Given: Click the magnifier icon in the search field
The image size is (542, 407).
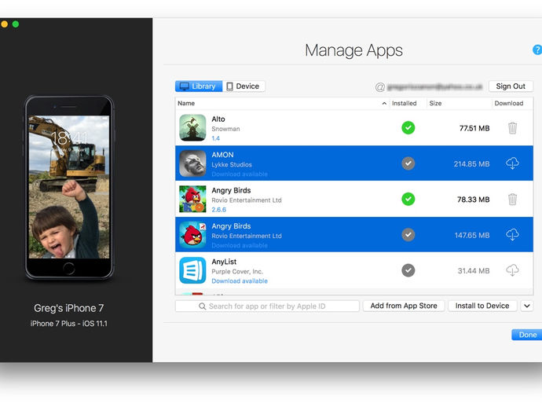Looking at the screenshot, I should pos(202,306).
